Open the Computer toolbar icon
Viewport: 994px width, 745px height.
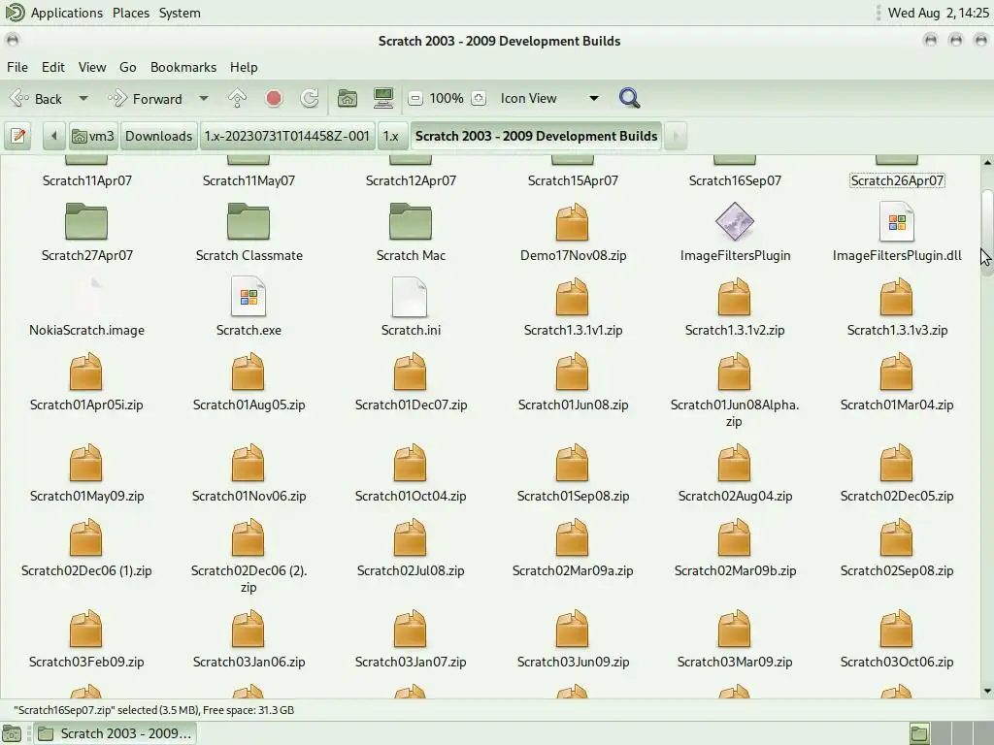coord(383,98)
